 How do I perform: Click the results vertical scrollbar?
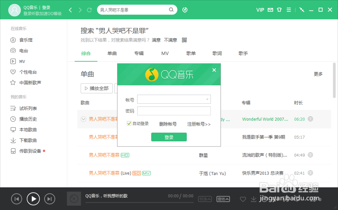coord(334,80)
